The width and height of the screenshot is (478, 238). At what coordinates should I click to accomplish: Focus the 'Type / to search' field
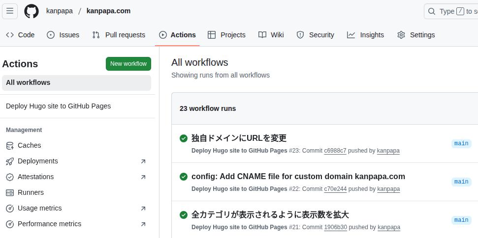451,12
